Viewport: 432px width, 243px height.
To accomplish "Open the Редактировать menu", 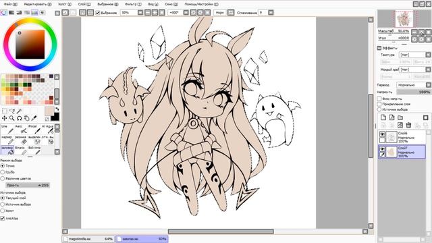I will point(38,4).
